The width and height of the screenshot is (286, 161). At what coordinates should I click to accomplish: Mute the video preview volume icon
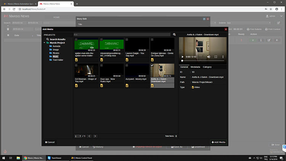coord(209,57)
